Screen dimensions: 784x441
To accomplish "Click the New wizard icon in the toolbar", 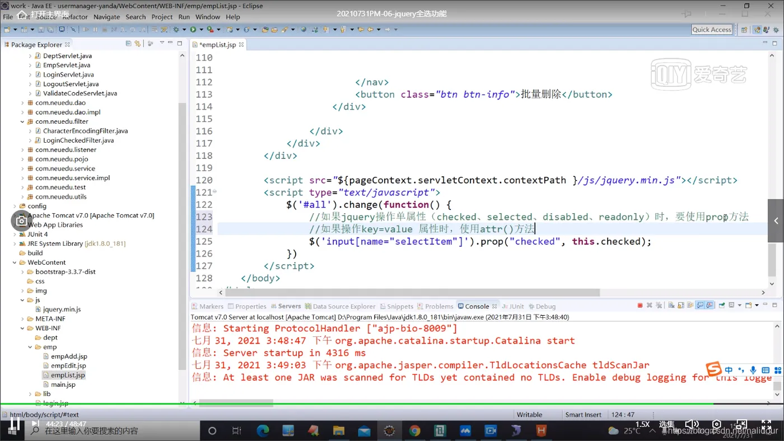I will coord(7,29).
